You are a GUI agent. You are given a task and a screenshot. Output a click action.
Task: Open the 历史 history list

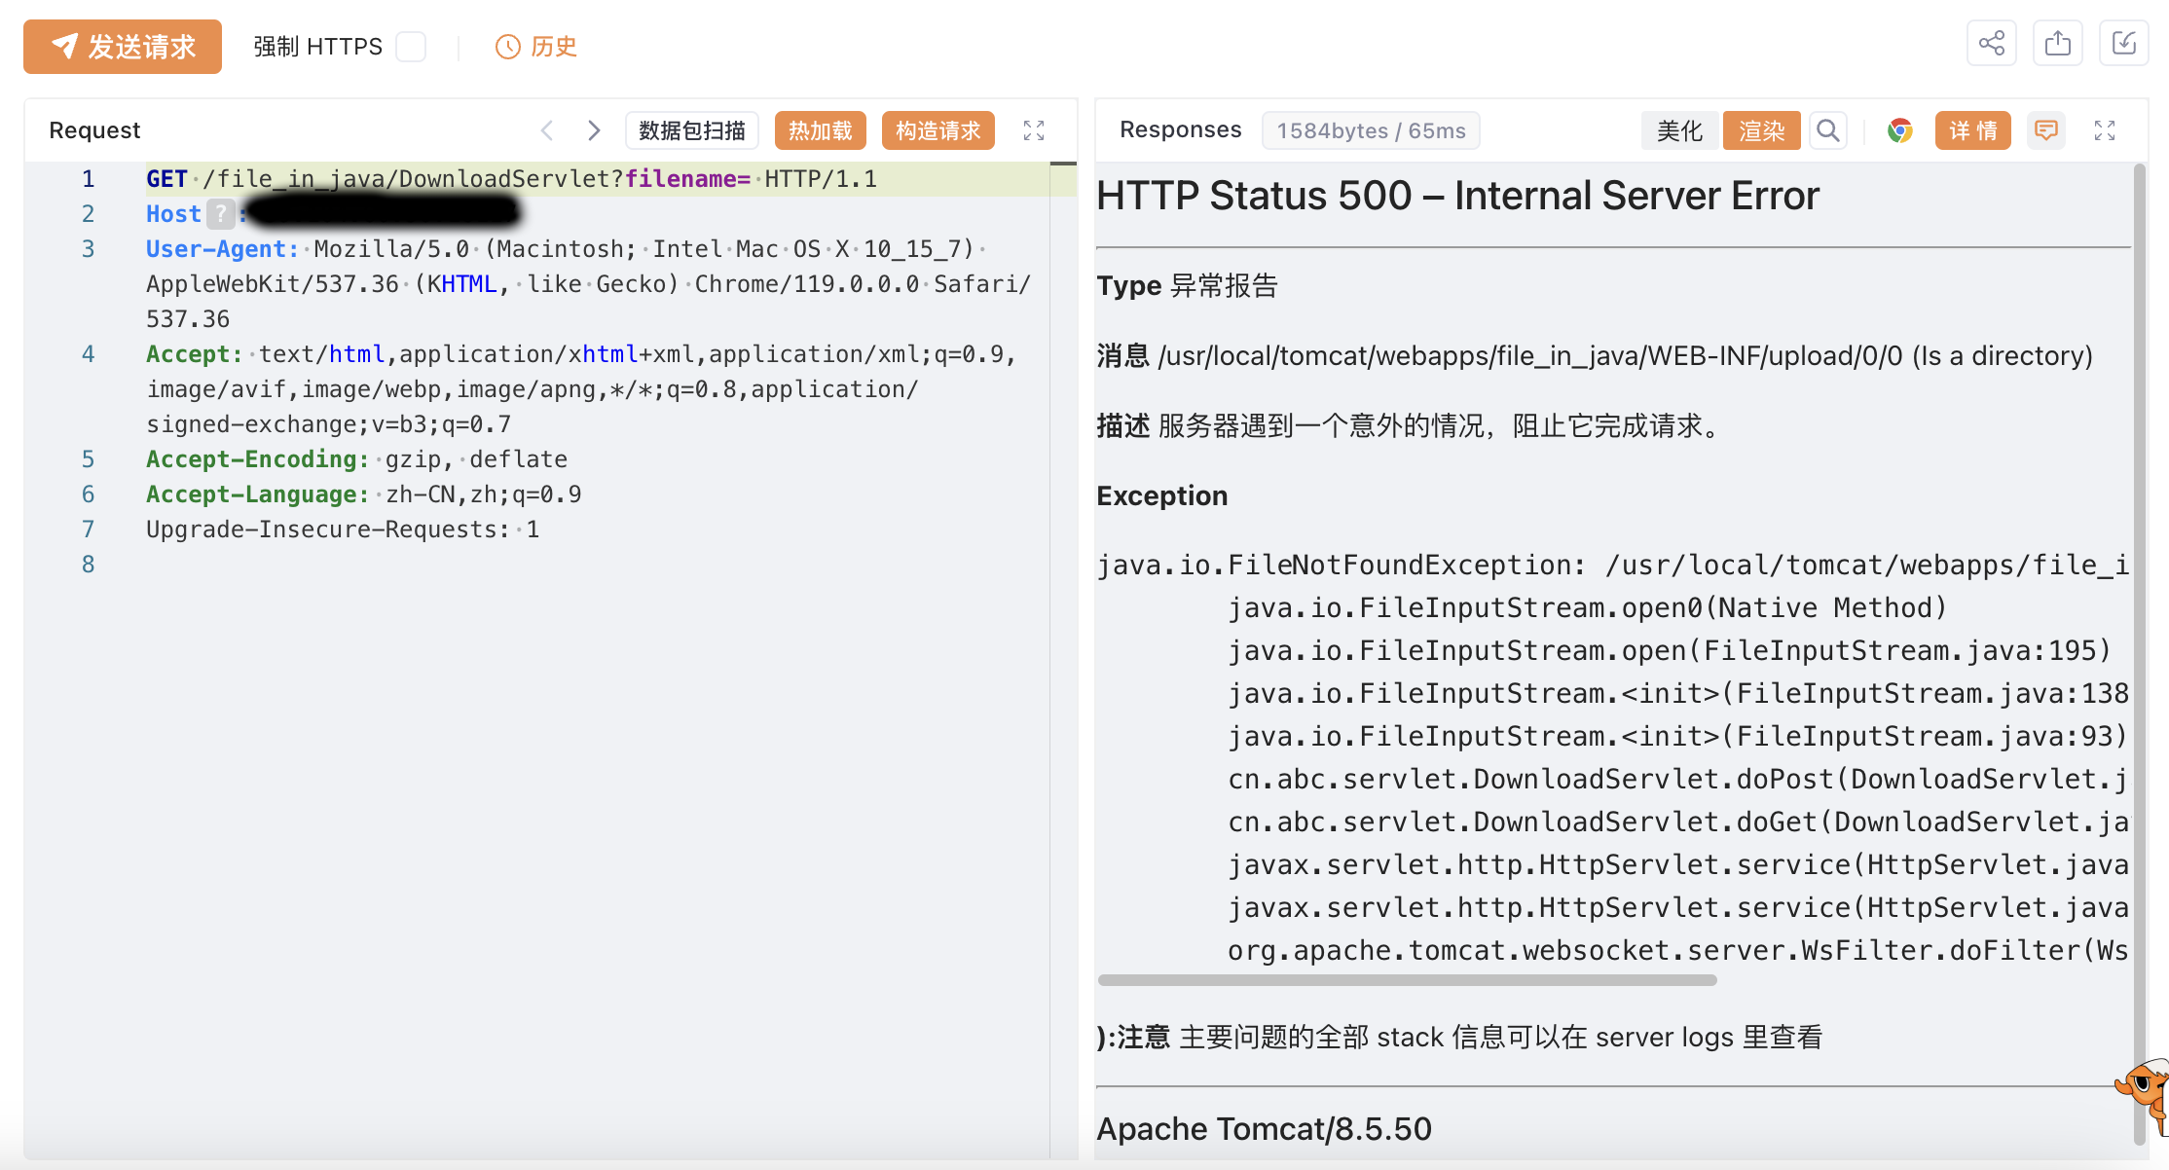tap(536, 47)
